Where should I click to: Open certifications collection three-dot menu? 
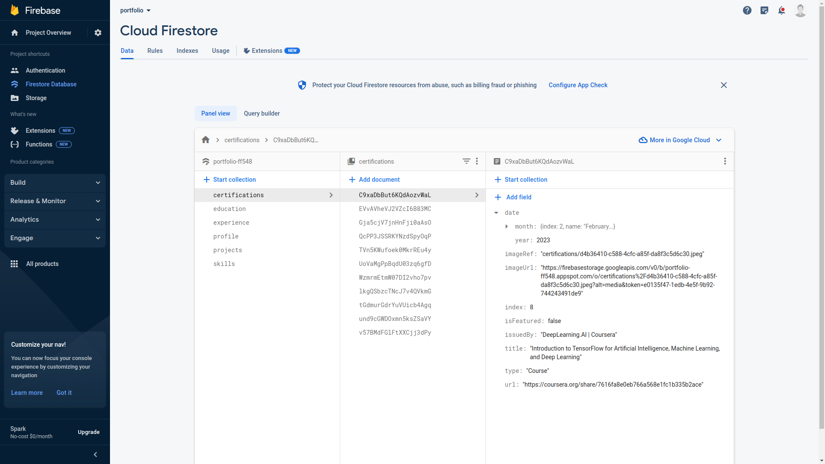477,161
